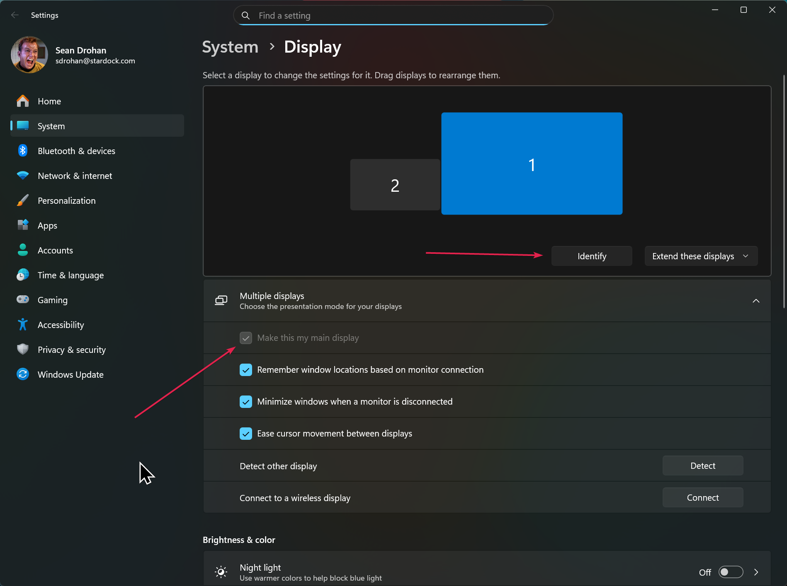This screenshot has width=787, height=586.
Task: Go to Apps in the sidebar
Action: tap(47, 226)
